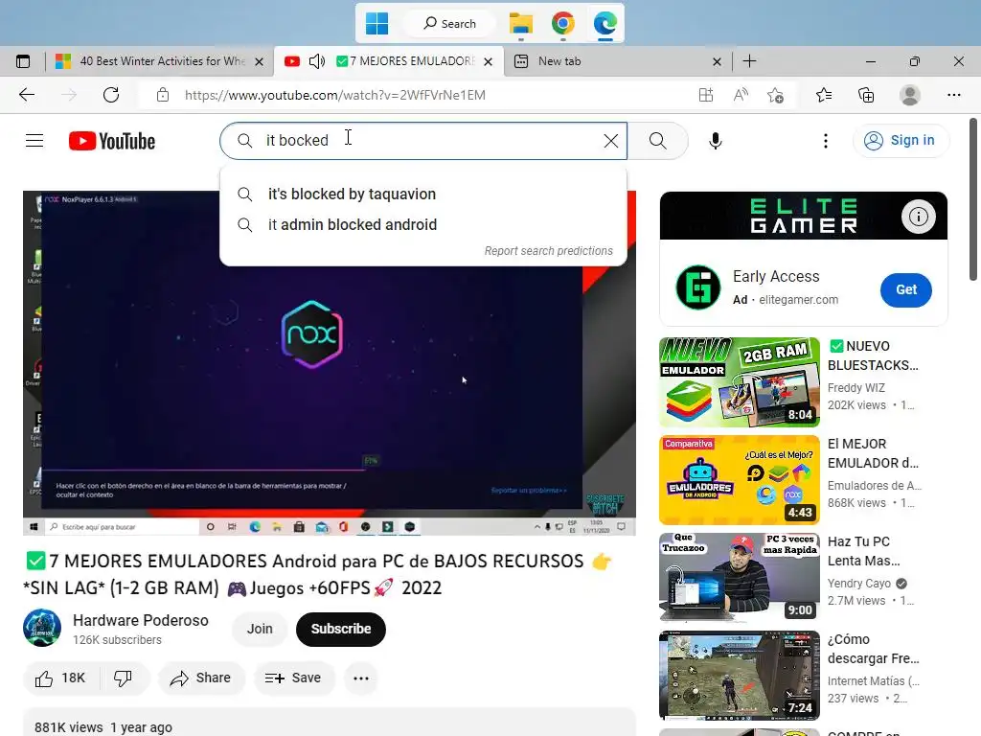Search with your voice microphone
The height and width of the screenshot is (736, 981).
pos(715,141)
